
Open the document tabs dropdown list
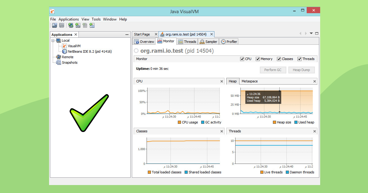[311, 33]
